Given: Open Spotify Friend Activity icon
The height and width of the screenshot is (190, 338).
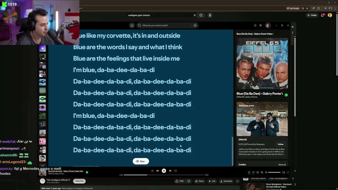Looking at the screenshot, I should coord(260,25).
